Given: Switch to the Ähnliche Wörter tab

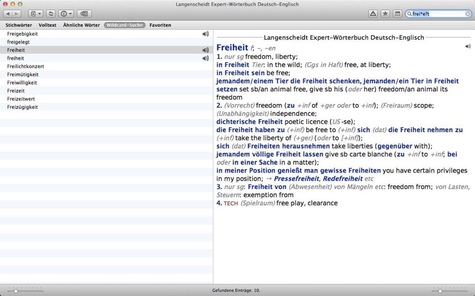Looking at the screenshot, I should (81, 25).
